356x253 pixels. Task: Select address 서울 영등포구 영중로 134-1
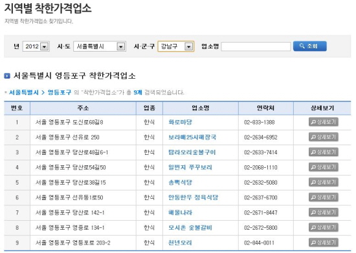coord(70,228)
